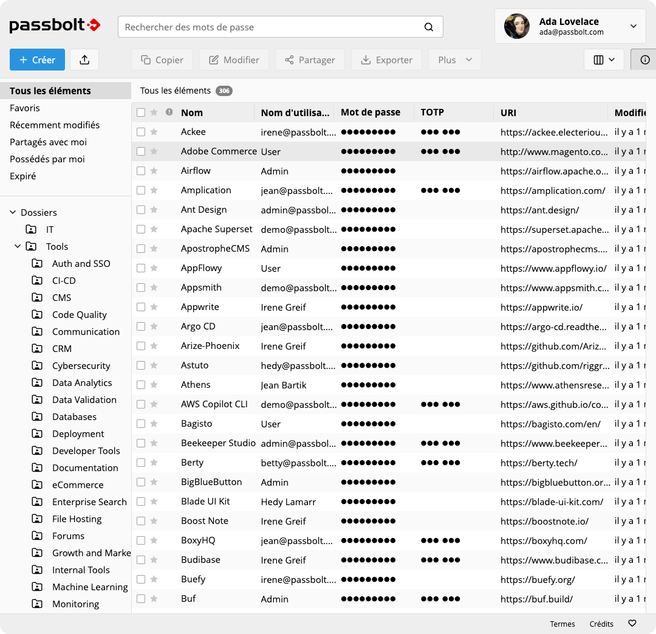Check the Athens row checkbox

pyautogui.click(x=141, y=385)
